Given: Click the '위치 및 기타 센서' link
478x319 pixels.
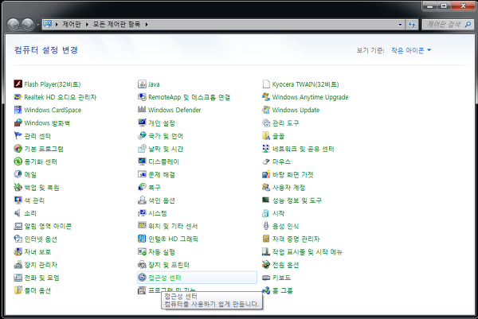Looking at the screenshot, I should (173, 226).
